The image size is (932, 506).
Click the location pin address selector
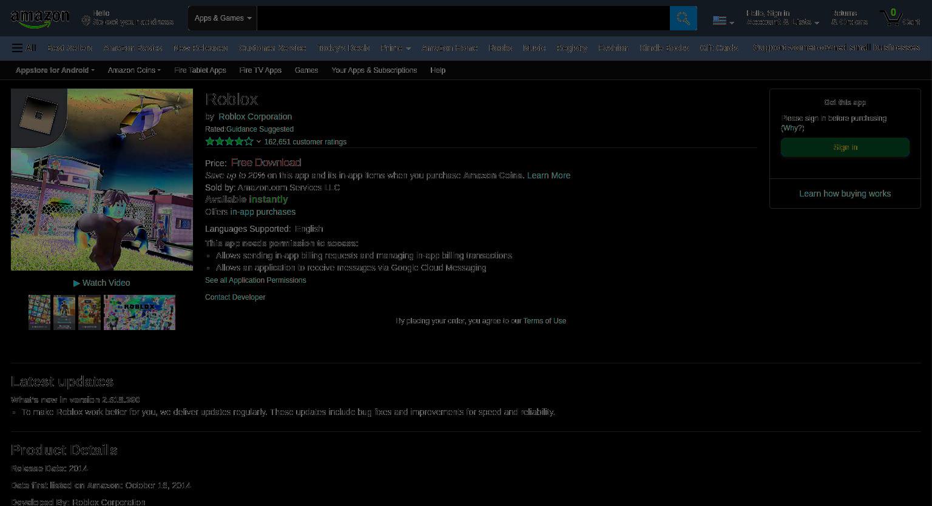tap(127, 18)
